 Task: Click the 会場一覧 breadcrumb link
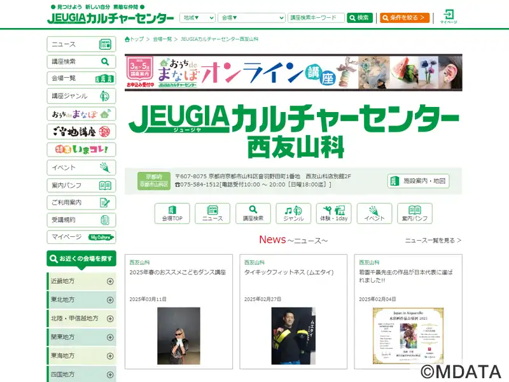(x=162, y=39)
